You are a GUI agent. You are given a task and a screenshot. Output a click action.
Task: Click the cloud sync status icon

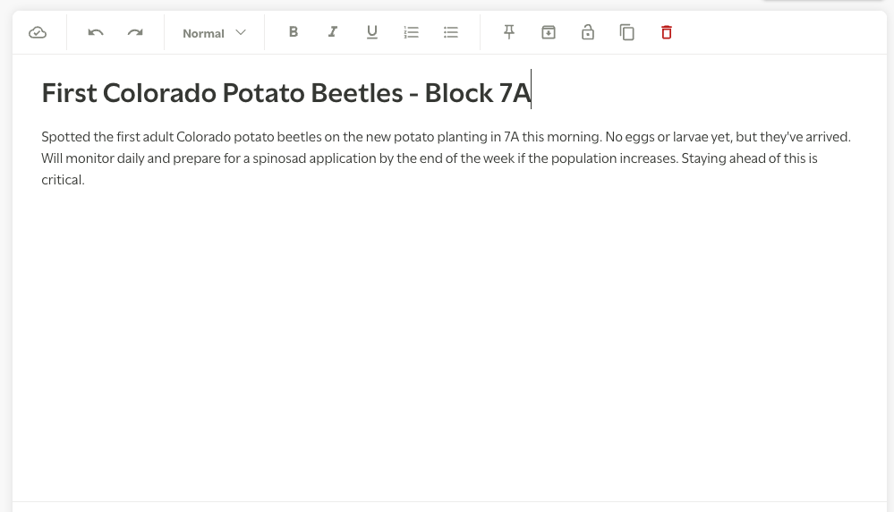pos(38,32)
